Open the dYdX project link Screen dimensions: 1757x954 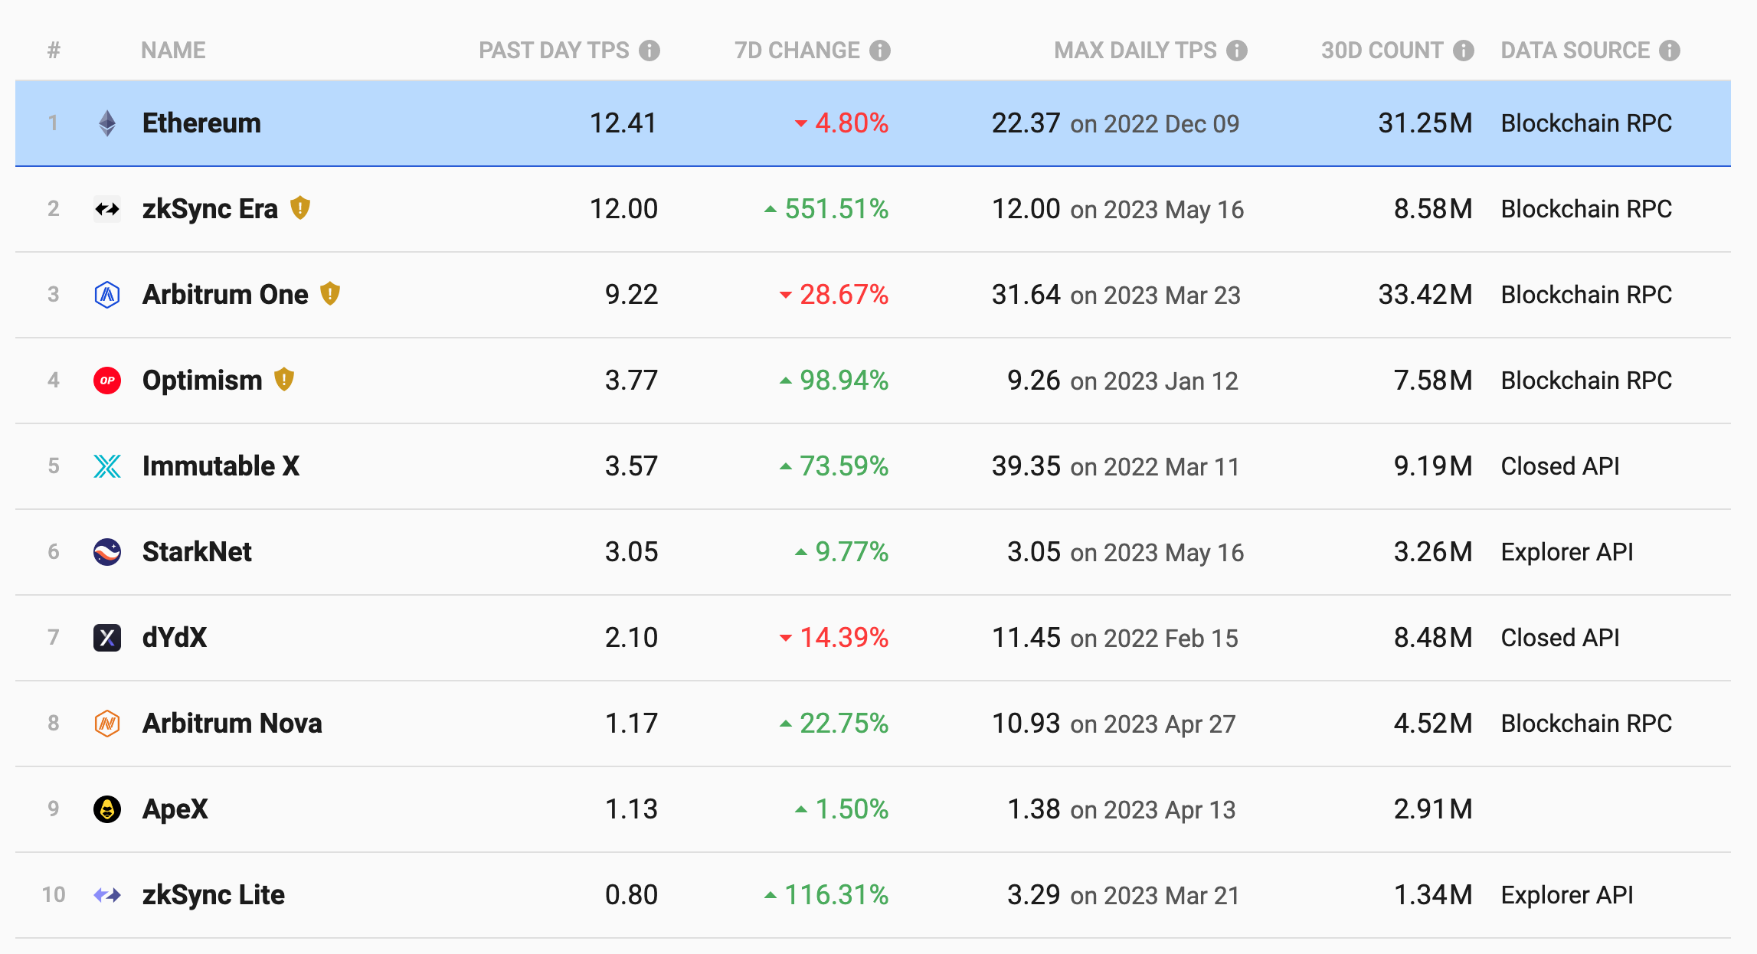[175, 637]
